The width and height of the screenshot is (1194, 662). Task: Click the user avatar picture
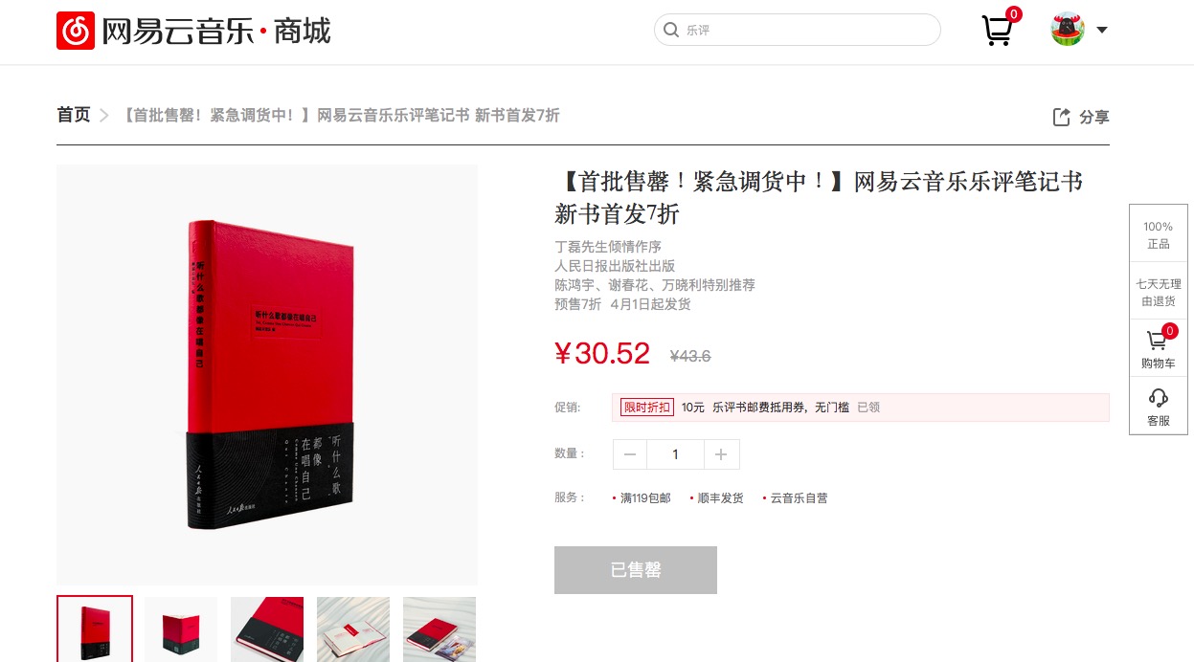[x=1068, y=30]
